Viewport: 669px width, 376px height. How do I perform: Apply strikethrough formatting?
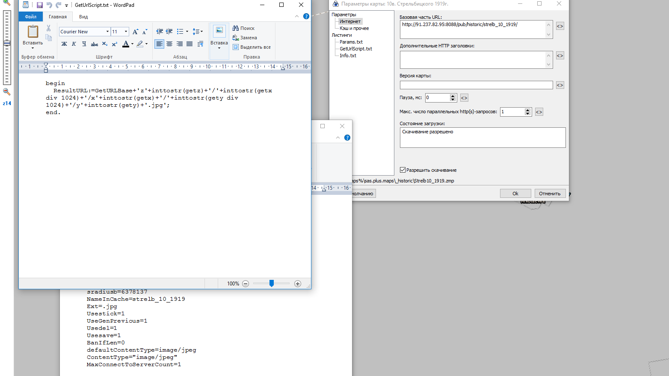click(x=95, y=44)
